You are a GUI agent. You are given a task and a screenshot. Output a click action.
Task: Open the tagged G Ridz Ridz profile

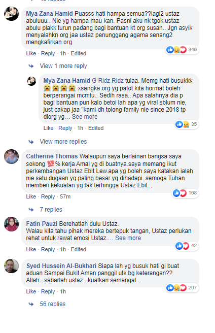coord(107,81)
